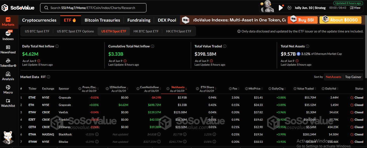
Task: Open Markets in the left sidebar
Action: (8, 22)
